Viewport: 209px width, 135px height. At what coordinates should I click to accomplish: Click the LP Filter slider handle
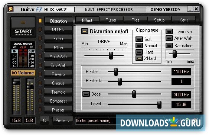coord(116,72)
